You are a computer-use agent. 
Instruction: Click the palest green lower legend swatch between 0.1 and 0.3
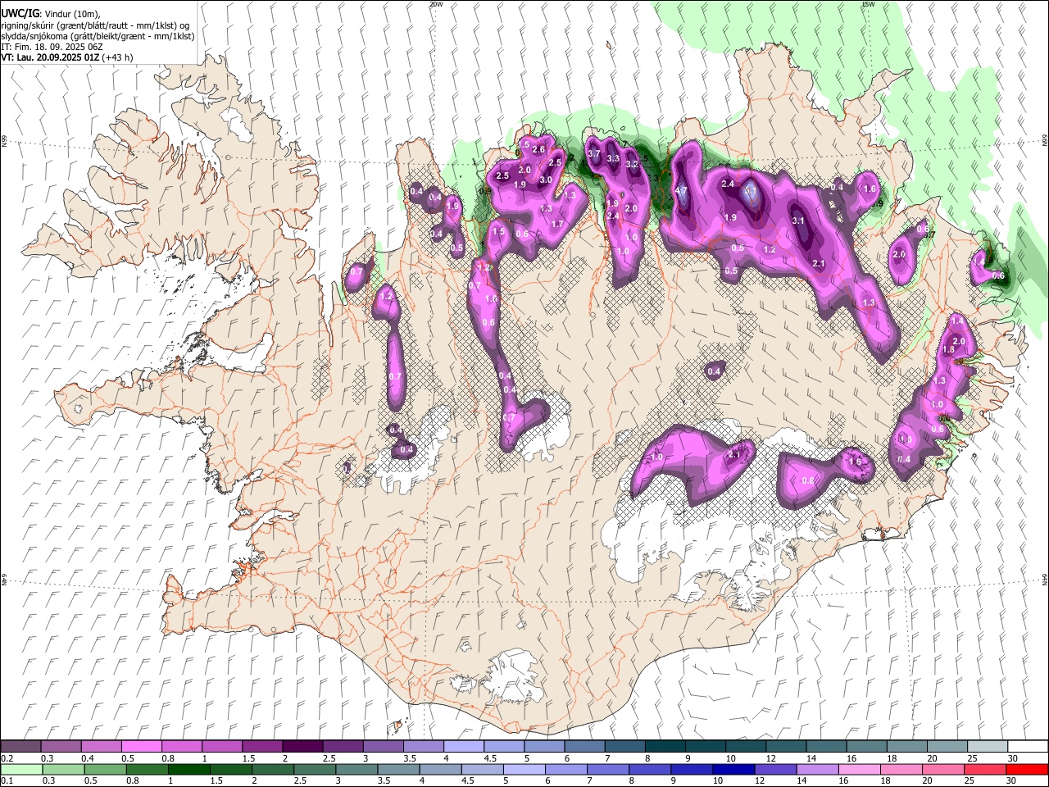[20, 770]
